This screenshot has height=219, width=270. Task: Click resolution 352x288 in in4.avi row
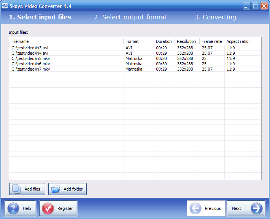coord(185,53)
